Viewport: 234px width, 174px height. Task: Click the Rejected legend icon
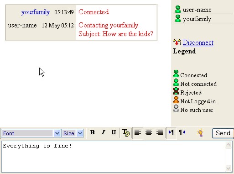[x=176, y=91]
